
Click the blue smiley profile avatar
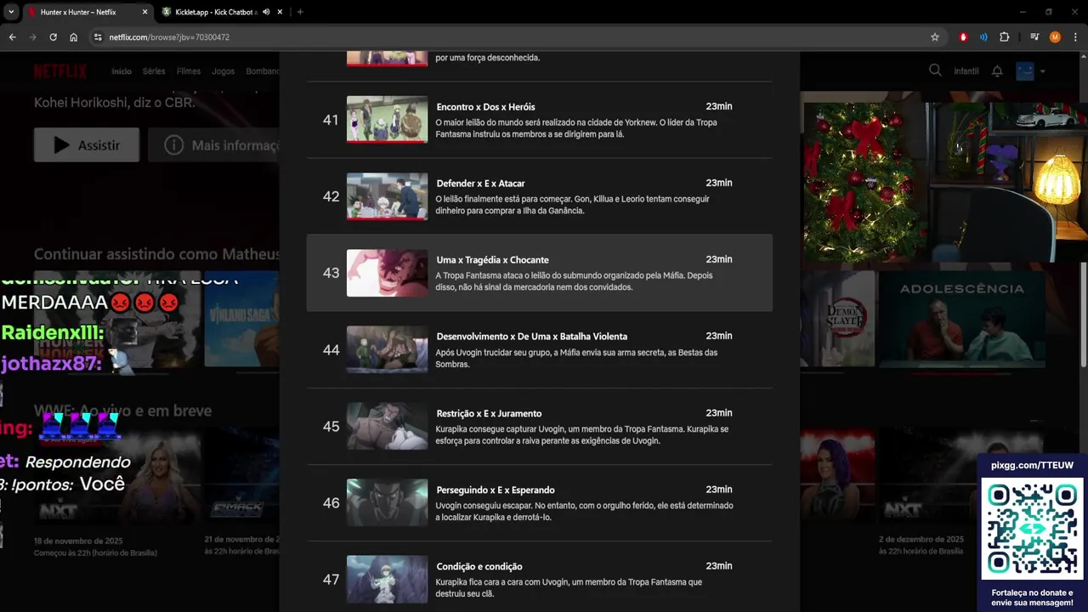[x=1025, y=71]
